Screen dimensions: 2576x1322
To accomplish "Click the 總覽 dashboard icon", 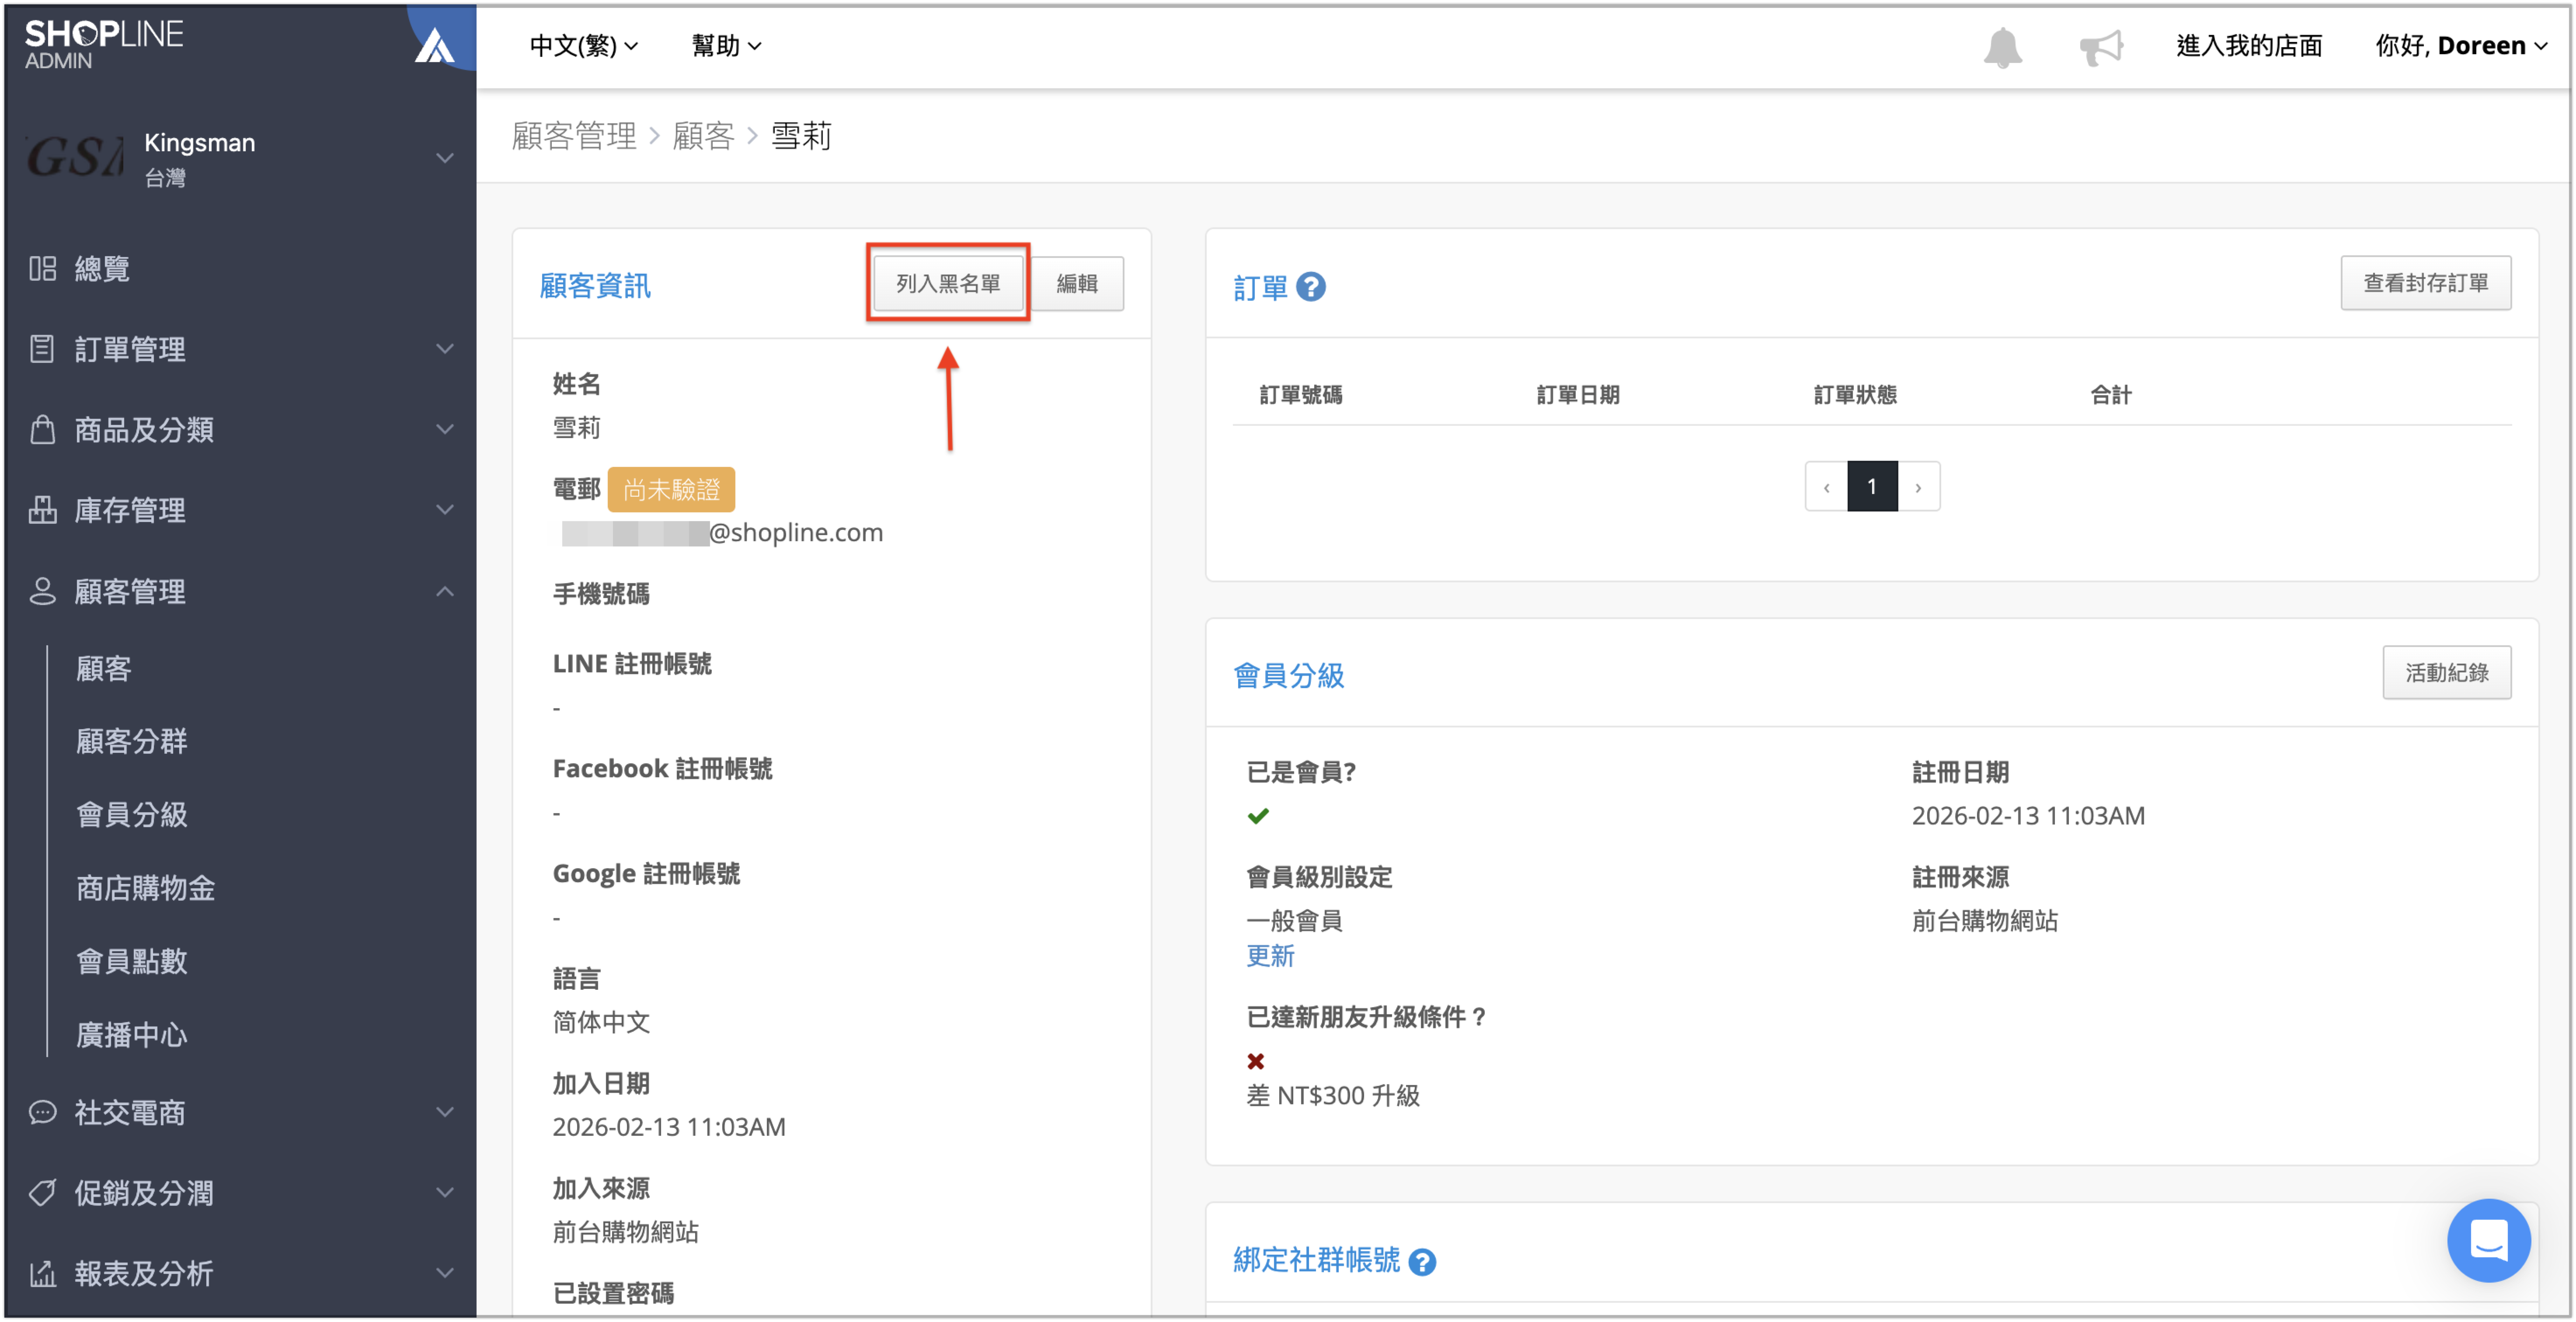I will (x=42, y=268).
